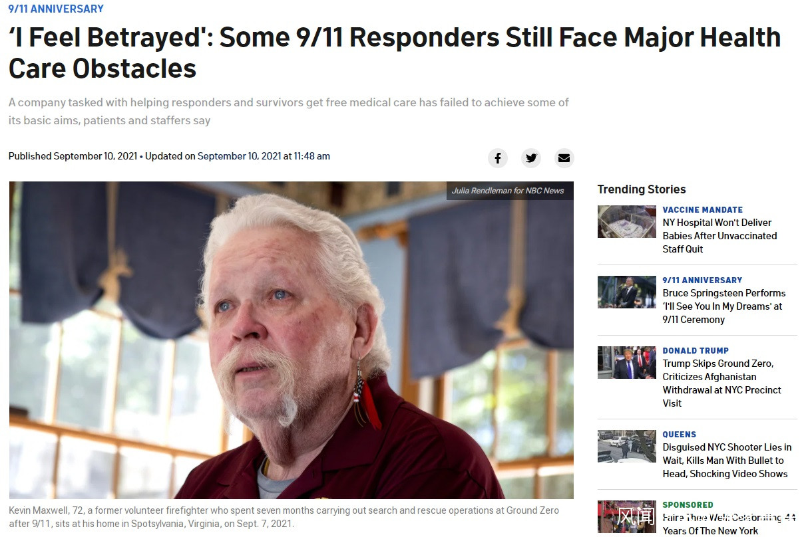Open Bruce Springsteen 9/11 Ceremony story
This screenshot has height=537, width=806.
click(724, 306)
